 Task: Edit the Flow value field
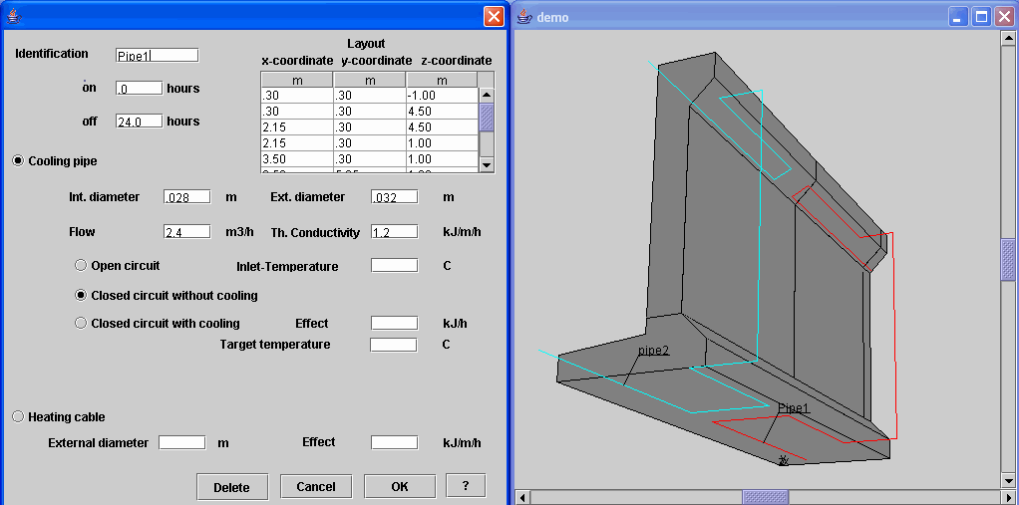[187, 232]
